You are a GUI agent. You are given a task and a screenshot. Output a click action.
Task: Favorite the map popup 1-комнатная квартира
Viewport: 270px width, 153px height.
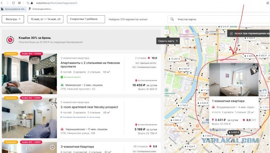tap(254, 68)
